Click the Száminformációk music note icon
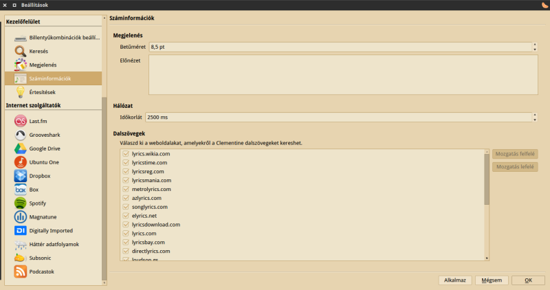Image resolution: width=550 pixels, height=290 pixels. (x=21, y=78)
